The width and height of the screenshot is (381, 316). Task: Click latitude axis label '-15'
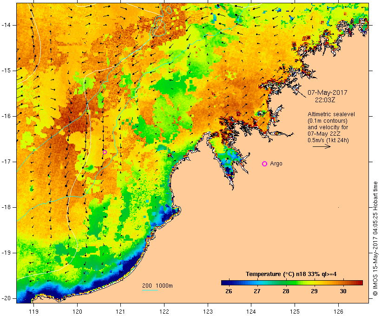tap(6, 71)
